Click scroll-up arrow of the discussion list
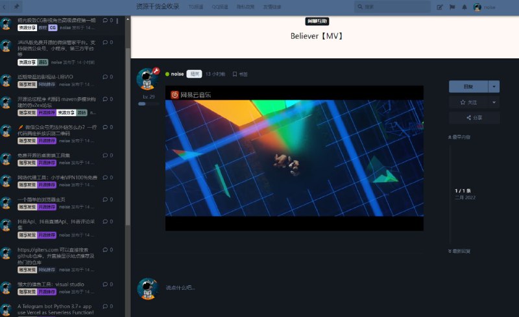The image size is (519, 317). [128, 19]
